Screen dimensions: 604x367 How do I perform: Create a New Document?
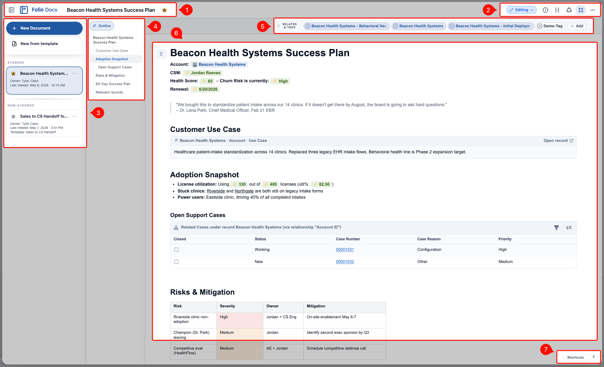click(44, 28)
